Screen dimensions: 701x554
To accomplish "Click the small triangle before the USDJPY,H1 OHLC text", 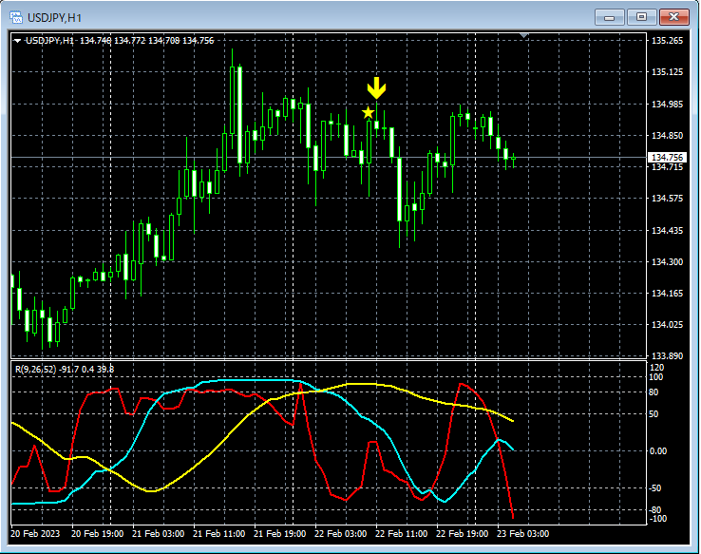I will pos(17,41).
